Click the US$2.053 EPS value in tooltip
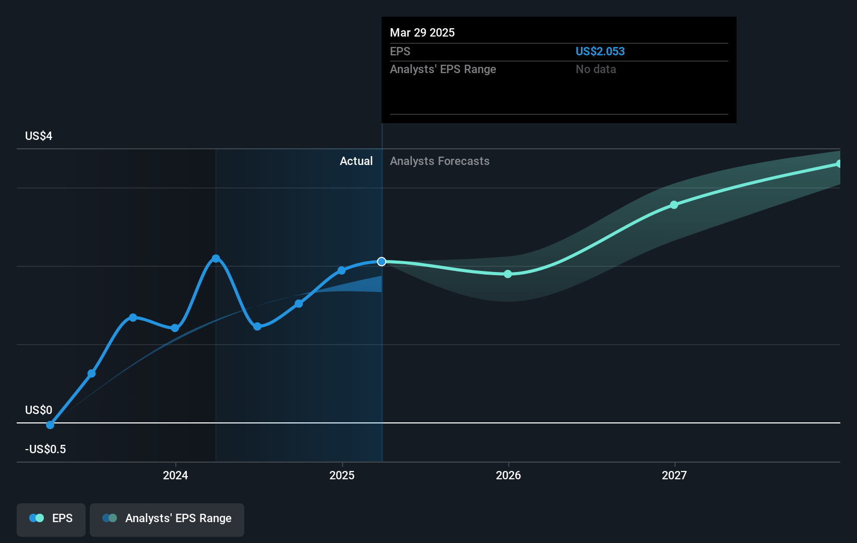Image resolution: width=857 pixels, height=543 pixels. coord(600,51)
